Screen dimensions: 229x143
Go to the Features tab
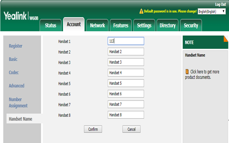coord(121,25)
